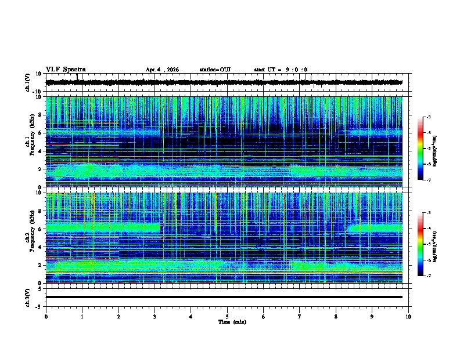Viewport: 460px width, 355px height.
Task: Click the ch.1 color bar "log(PSD)" label
Action: [435, 151]
